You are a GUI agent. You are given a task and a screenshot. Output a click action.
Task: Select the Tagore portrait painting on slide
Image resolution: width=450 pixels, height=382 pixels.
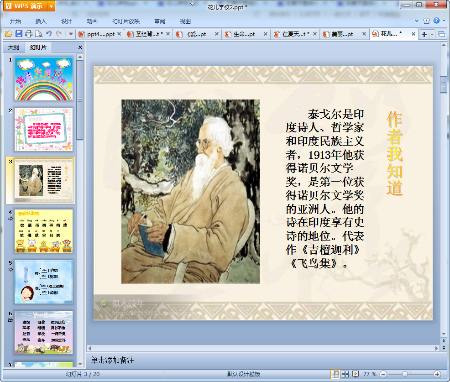click(x=191, y=191)
